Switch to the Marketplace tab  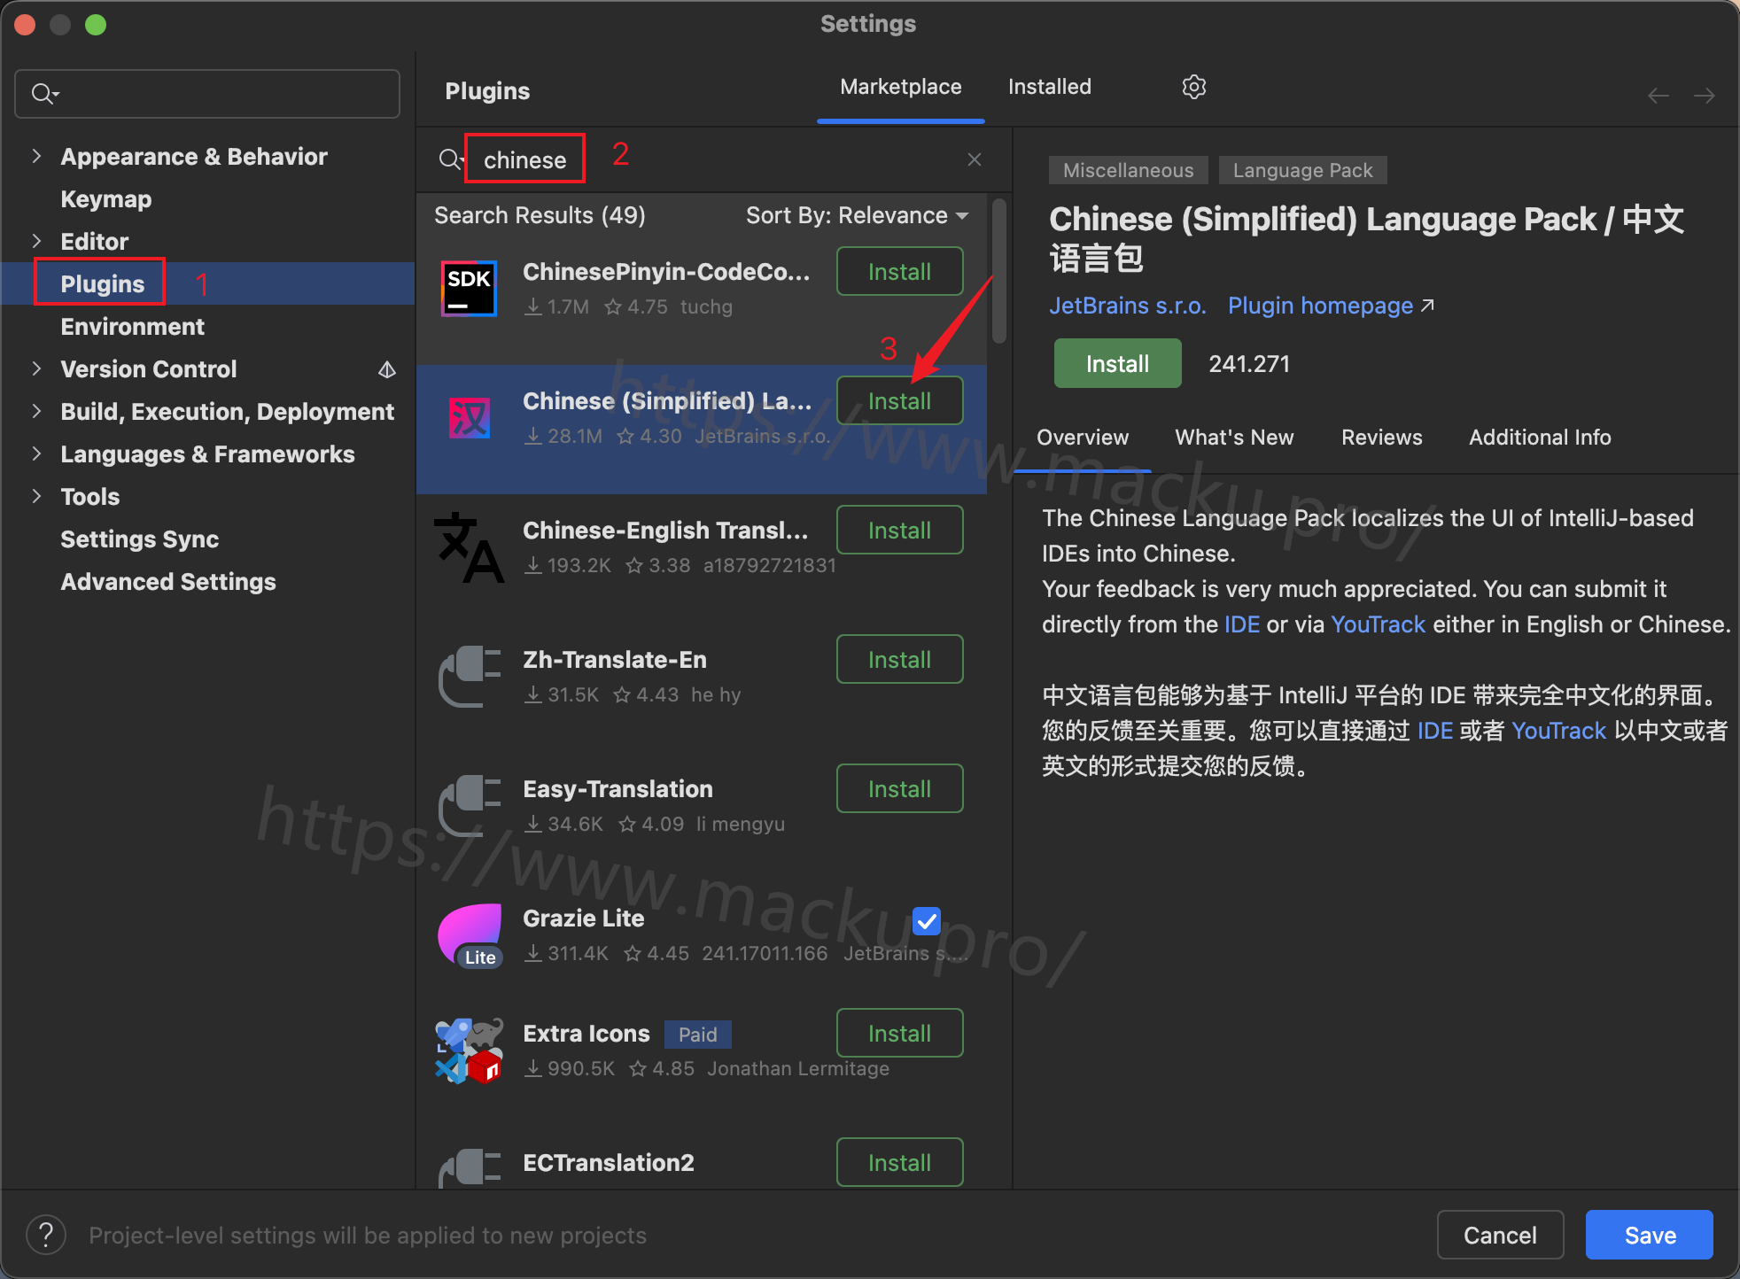(x=900, y=87)
